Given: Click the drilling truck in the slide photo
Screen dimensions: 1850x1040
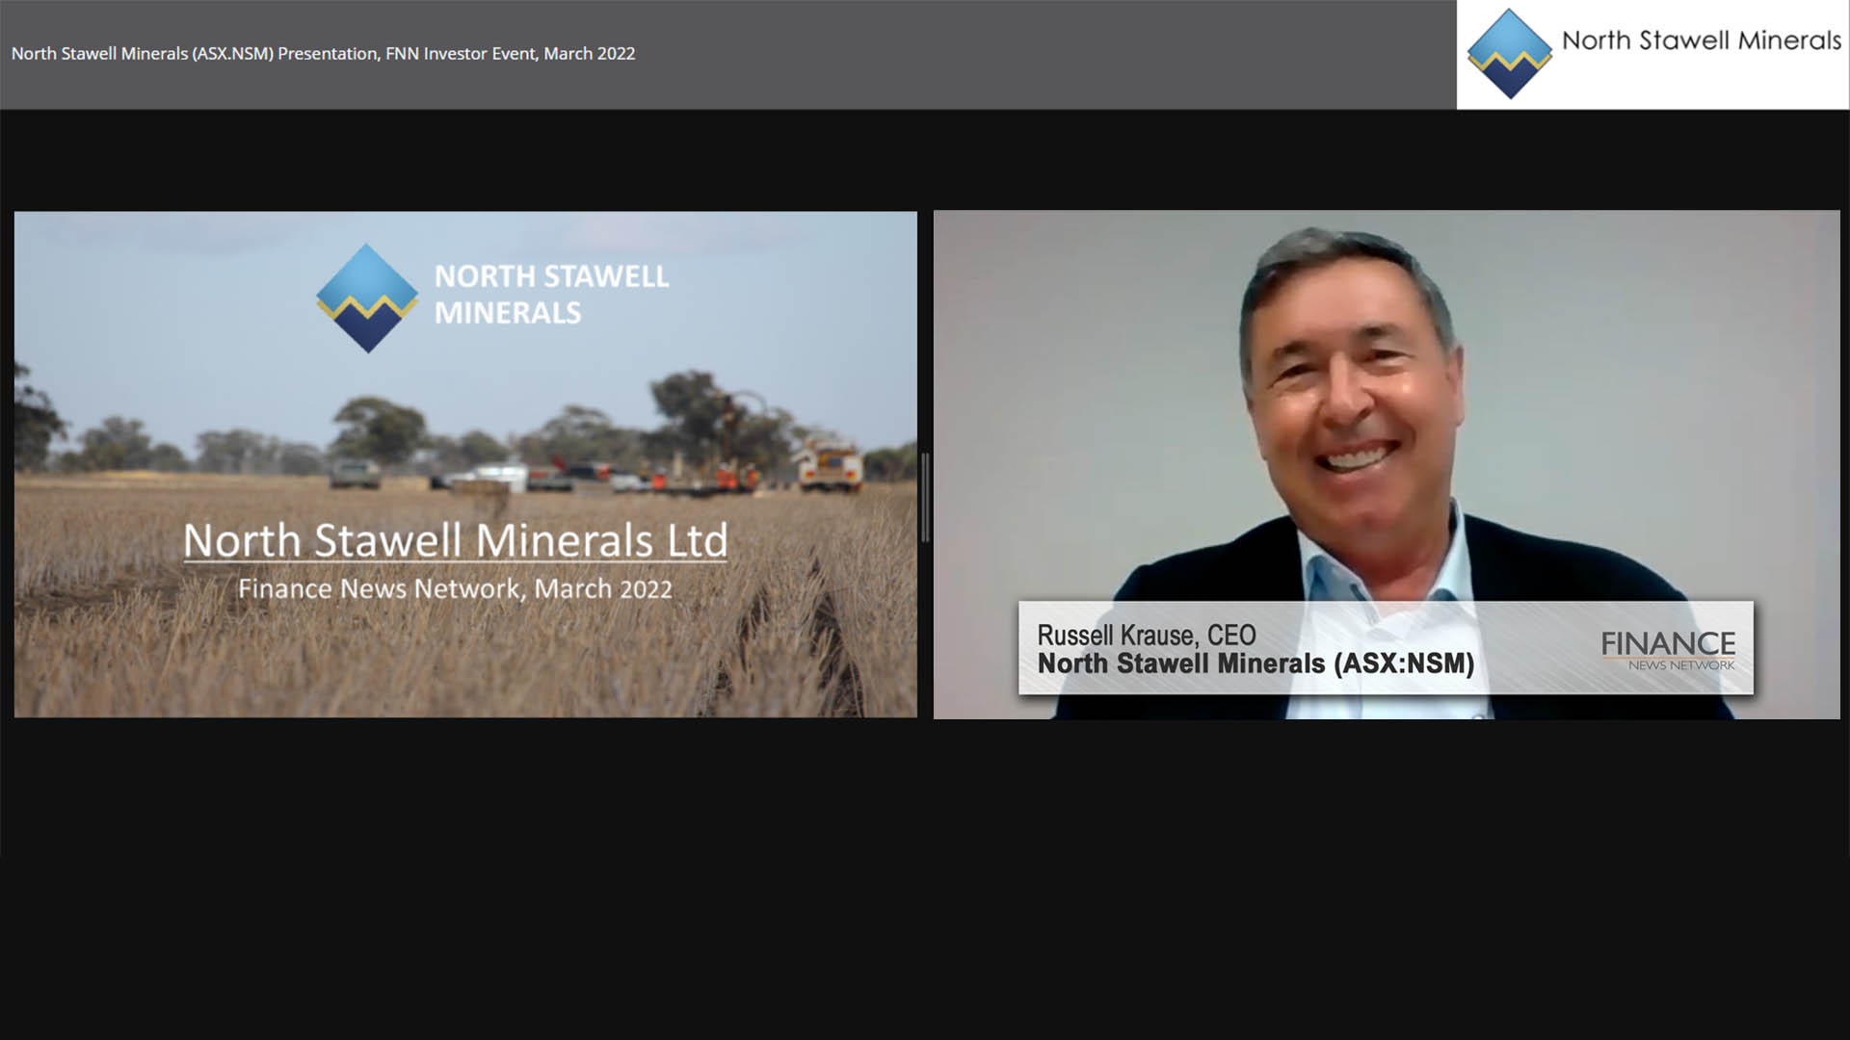Looking at the screenshot, I should point(829,465).
